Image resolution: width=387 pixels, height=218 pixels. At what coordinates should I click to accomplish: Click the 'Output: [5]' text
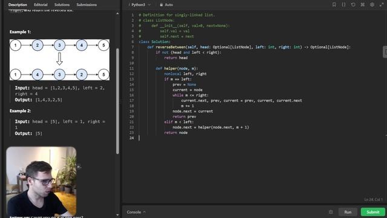point(28,133)
